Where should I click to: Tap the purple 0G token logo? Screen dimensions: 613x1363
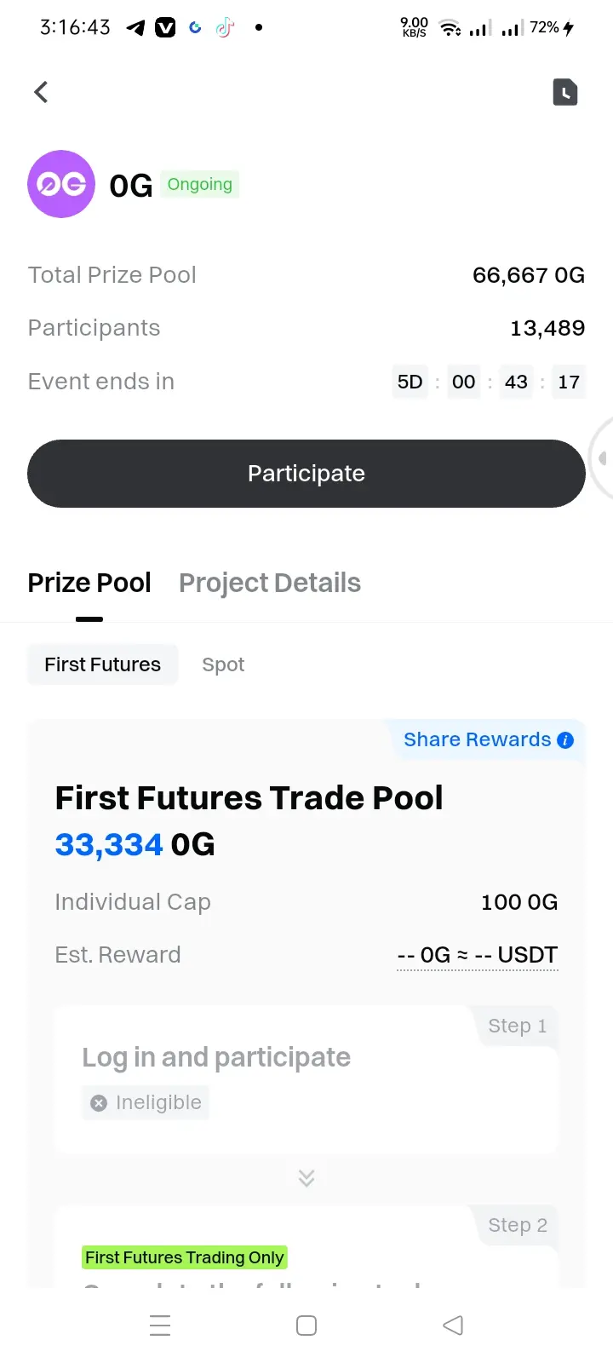pos(61,184)
